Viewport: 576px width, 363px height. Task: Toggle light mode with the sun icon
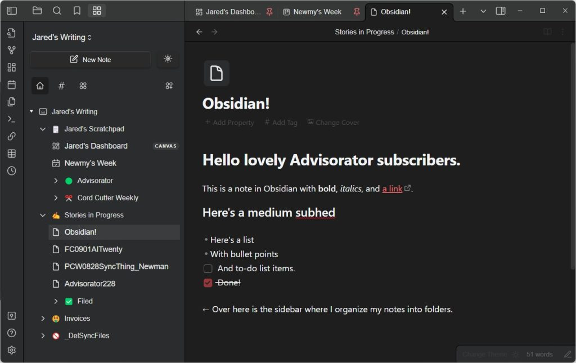point(168,59)
